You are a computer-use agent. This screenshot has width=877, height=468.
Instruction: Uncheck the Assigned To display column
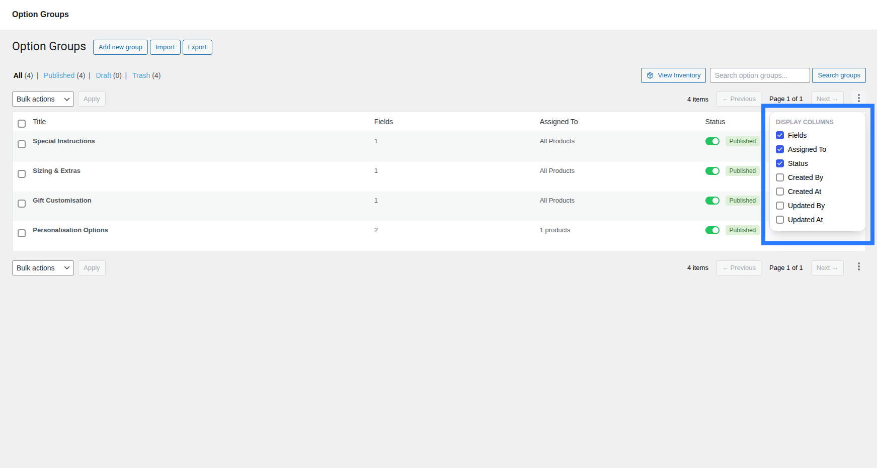pyautogui.click(x=780, y=149)
